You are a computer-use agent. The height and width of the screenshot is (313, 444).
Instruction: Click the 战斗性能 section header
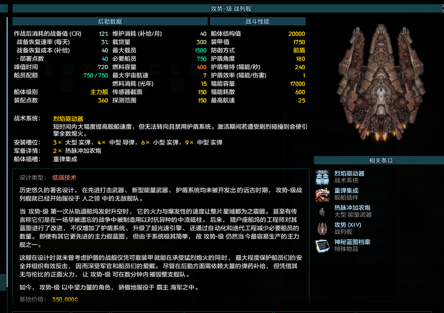[x=258, y=22]
